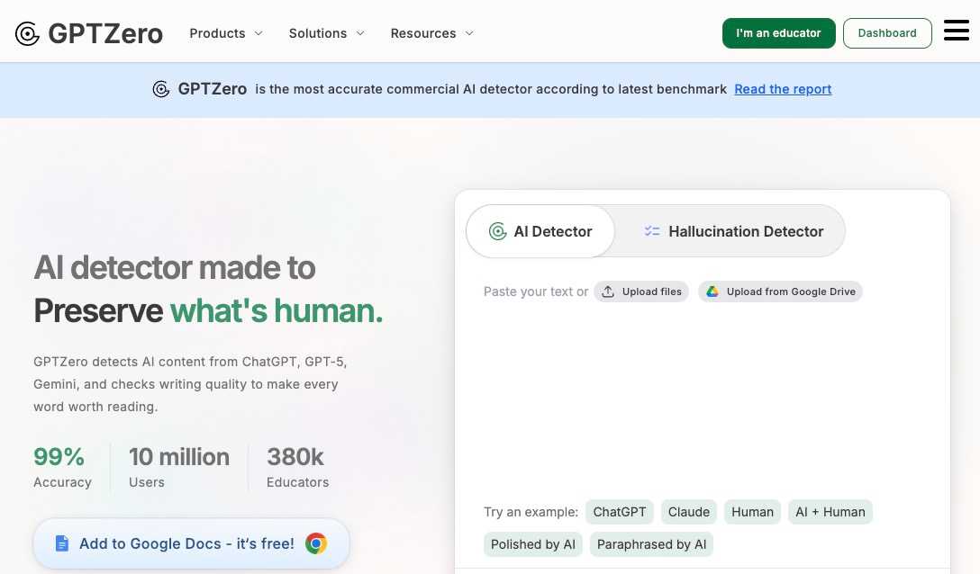Viewport: 980px width, 574px height.
Task: Click the Chrome icon on Add to Docs
Action: [x=315, y=543]
